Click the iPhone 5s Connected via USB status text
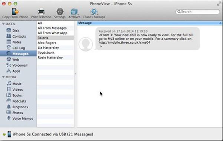Image resolution: width=223 pixels, height=141 pixels. tap(53, 134)
